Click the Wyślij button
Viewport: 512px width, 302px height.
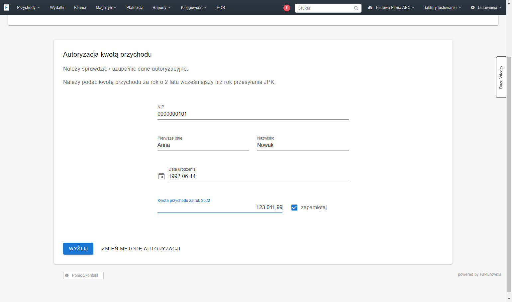(x=78, y=249)
